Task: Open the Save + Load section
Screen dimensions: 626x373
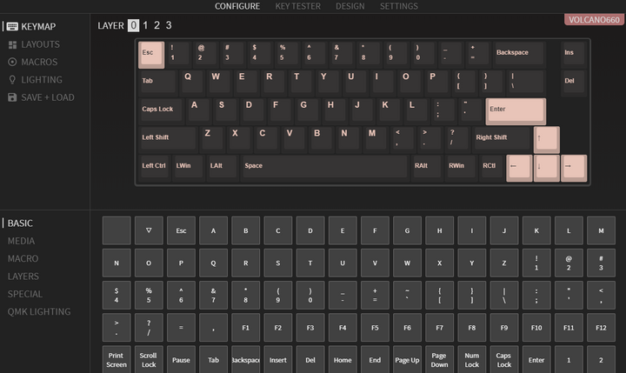Action: (47, 97)
